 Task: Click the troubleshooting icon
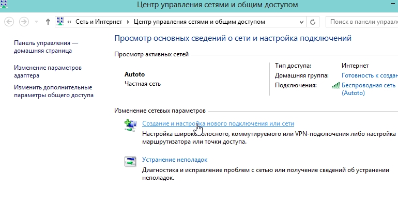coord(130,161)
